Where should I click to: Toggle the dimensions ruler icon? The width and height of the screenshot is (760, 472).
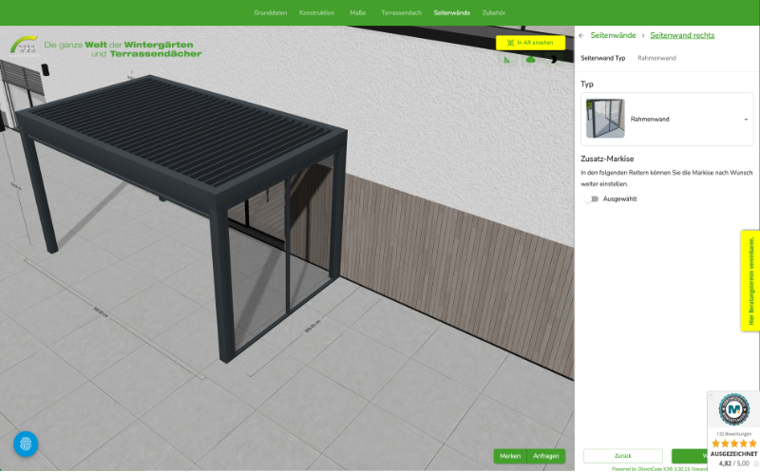507,60
